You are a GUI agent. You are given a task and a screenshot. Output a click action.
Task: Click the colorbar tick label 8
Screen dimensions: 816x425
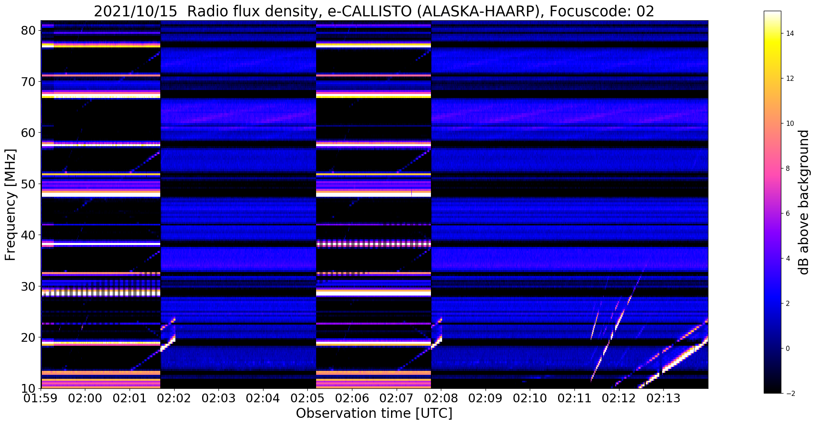pyautogui.click(x=788, y=168)
